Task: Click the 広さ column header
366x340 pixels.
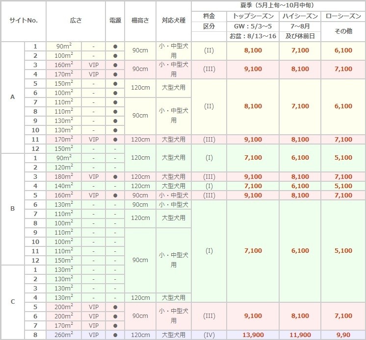Action: tap(76, 21)
